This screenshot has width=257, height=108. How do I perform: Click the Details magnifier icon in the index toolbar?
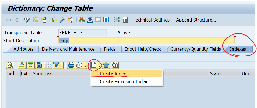tap(10, 65)
